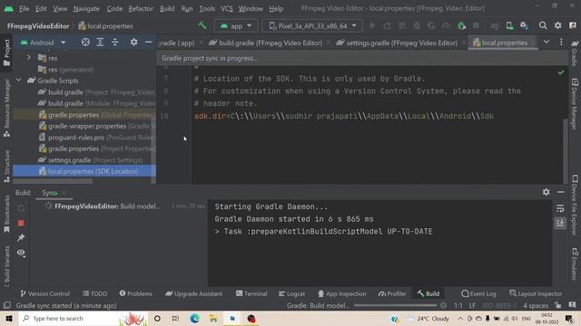
Task: Hide the Project tool window
Action: tap(149, 43)
